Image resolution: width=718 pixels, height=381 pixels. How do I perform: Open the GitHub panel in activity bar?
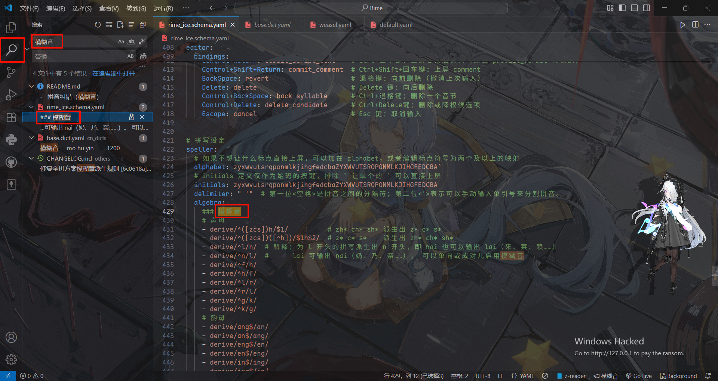[11, 162]
